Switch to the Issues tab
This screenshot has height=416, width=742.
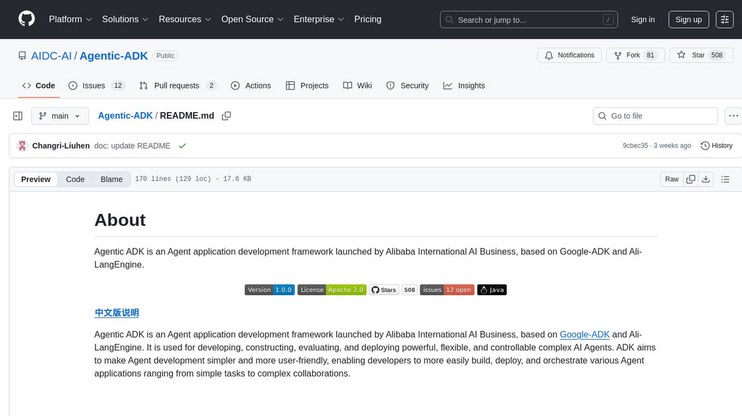coord(97,85)
